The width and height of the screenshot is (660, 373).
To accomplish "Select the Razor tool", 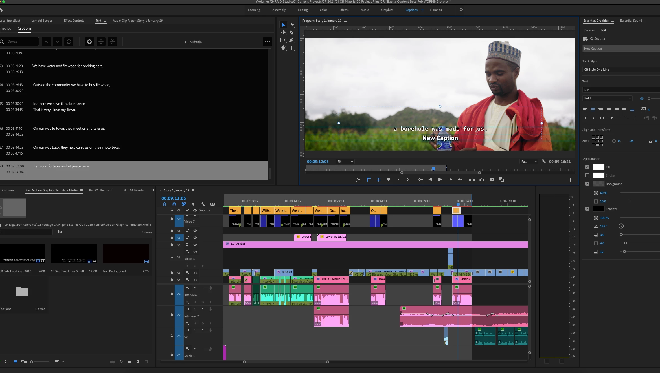I will [291, 32].
